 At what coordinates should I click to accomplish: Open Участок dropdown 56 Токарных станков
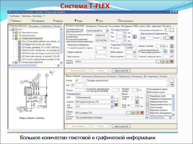click(112, 102)
